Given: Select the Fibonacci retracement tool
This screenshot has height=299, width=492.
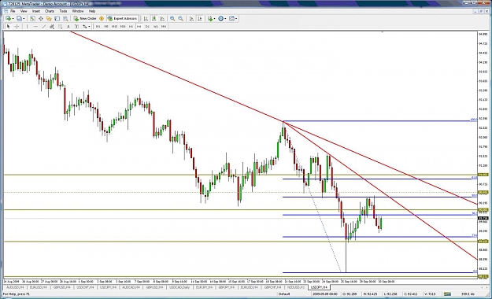Looking at the screenshot, I should [60, 26].
